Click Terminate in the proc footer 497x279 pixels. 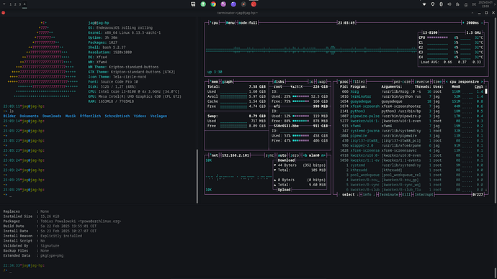click(388, 195)
